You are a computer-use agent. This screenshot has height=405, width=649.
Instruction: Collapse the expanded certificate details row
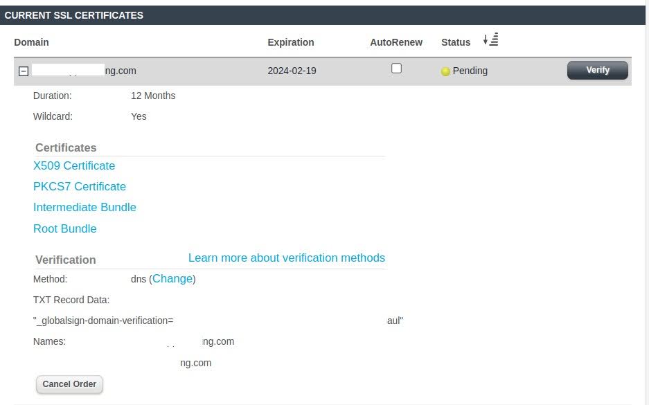tap(23, 71)
